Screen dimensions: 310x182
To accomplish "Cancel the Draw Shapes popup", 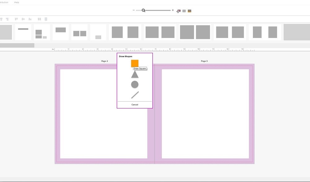I will [135, 105].
